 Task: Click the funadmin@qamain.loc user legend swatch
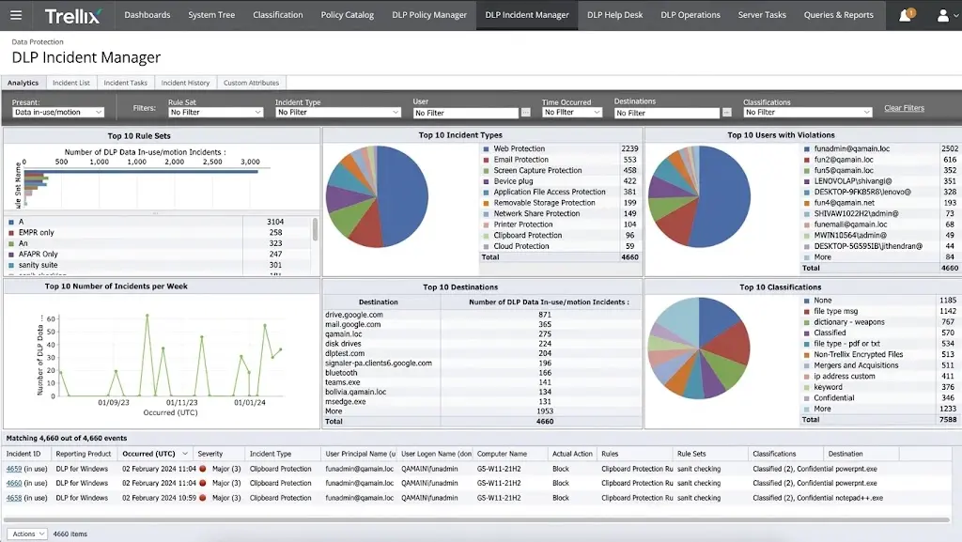coord(807,149)
